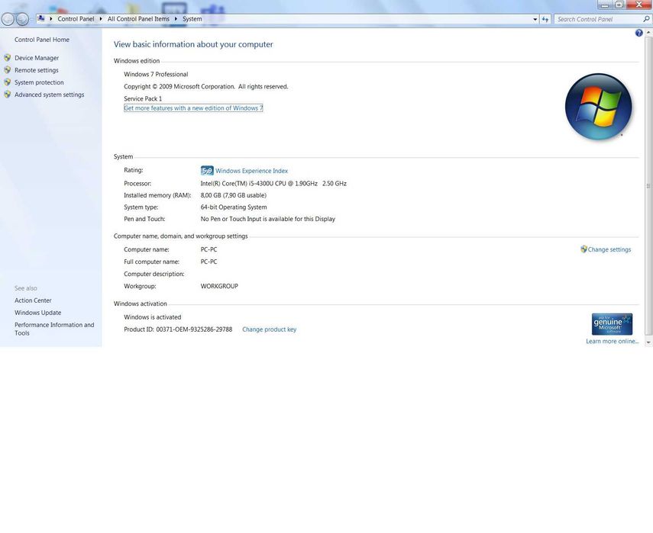Select All Control Panel Items breadcrumb
Image resolution: width=653 pixels, height=533 pixels.
click(138, 19)
